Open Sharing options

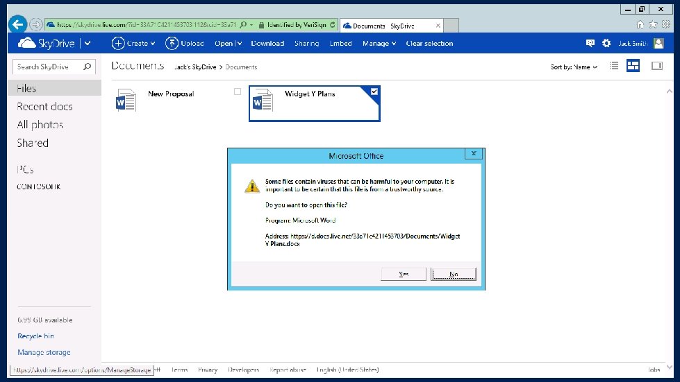click(306, 43)
